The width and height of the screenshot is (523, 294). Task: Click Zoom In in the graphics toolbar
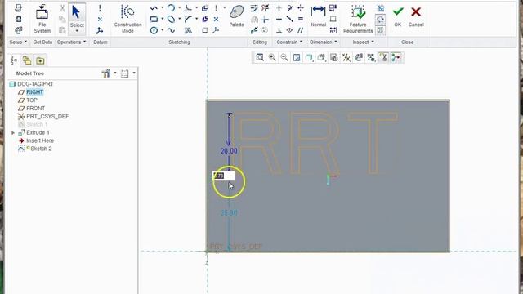click(272, 57)
